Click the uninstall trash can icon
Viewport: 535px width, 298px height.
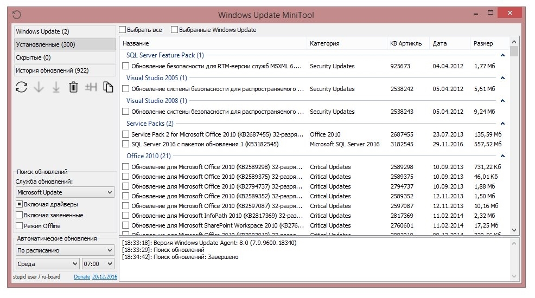[x=73, y=87]
